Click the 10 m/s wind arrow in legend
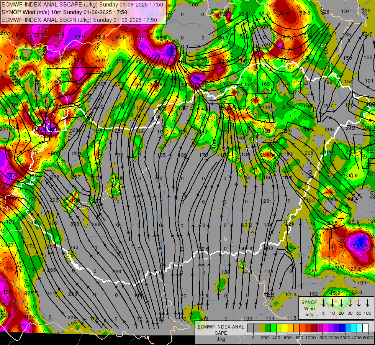Image resolution: width=375 pixels, height=345 pixels. (332, 303)
